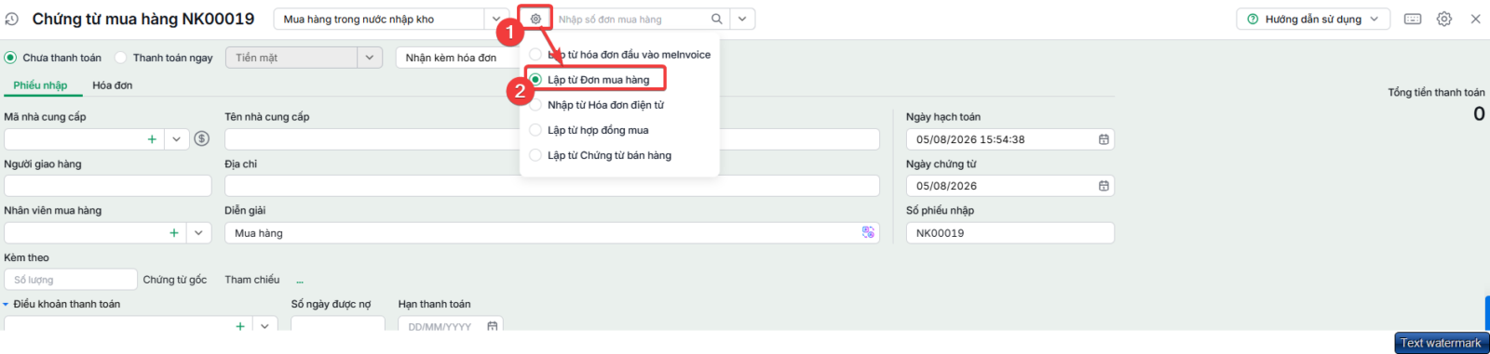Select Thanh toán ngay radio option
The image size is (1490, 354).
(120, 58)
